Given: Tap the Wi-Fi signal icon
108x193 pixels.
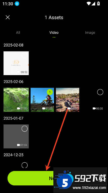Looking at the screenshot, I should point(89,4).
